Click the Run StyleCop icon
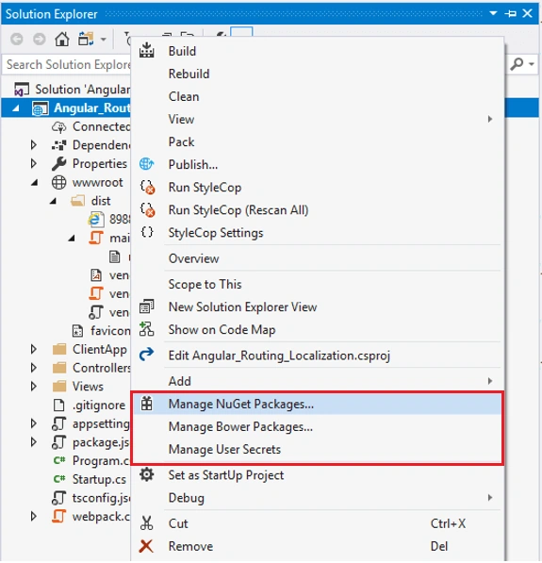Image resolution: width=542 pixels, height=563 pixels. coord(147,187)
